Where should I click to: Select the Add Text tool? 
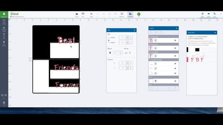pyautogui.click(x=4, y=36)
